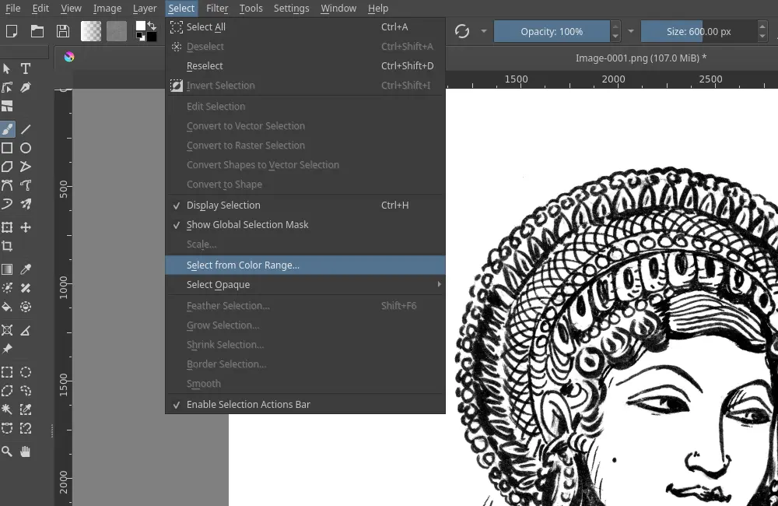Select the Gradient tool in toolbox
The width and height of the screenshot is (778, 506).
[x=7, y=269]
